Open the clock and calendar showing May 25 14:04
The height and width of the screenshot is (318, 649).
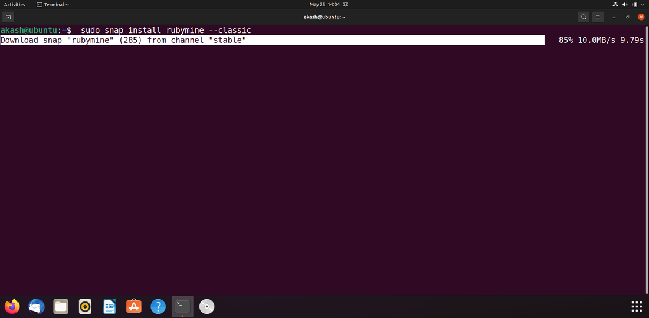(324, 5)
